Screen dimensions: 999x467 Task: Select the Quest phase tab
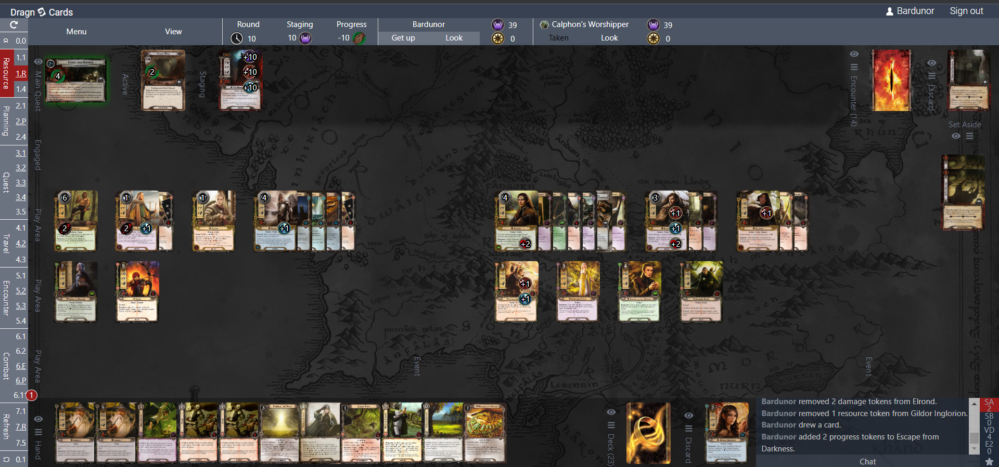point(6,182)
